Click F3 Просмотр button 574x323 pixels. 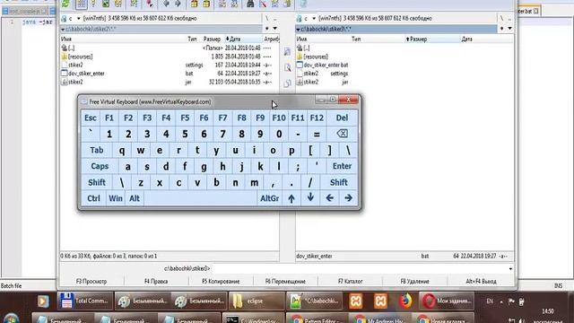(91, 281)
